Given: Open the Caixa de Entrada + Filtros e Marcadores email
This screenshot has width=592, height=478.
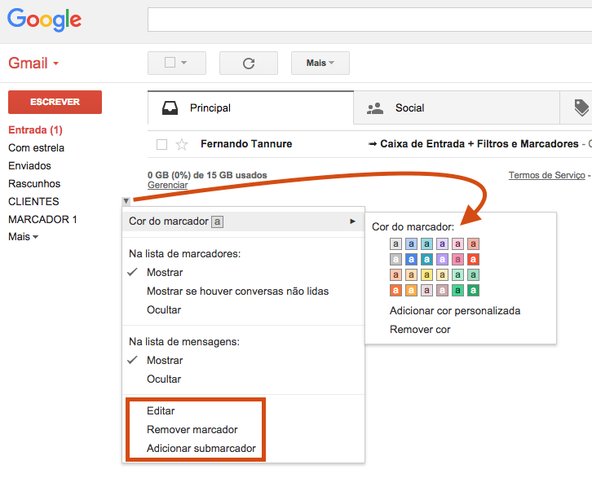Looking at the screenshot, I should [479, 144].
